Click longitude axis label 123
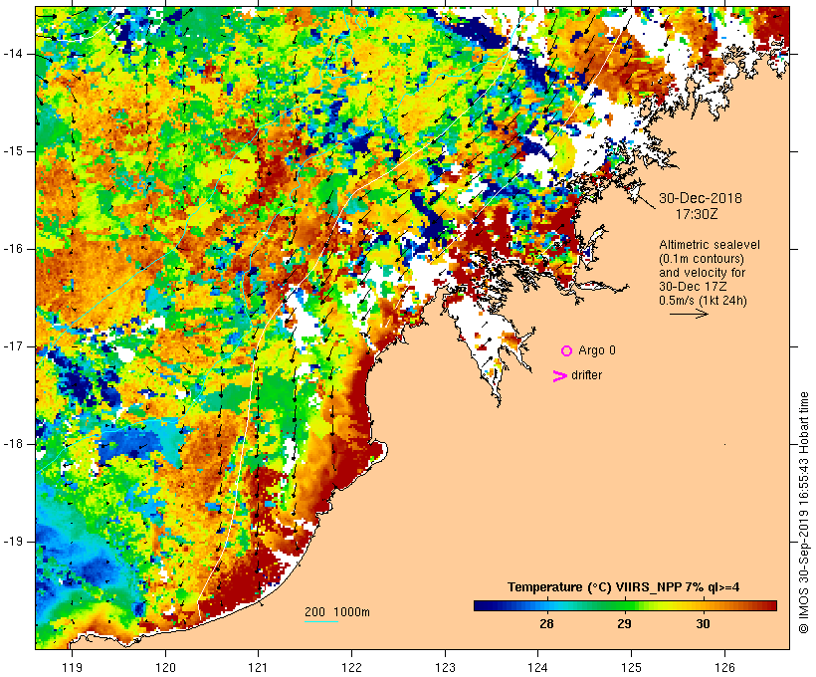This screenshot has width=816, height=677. coord(445,667)
